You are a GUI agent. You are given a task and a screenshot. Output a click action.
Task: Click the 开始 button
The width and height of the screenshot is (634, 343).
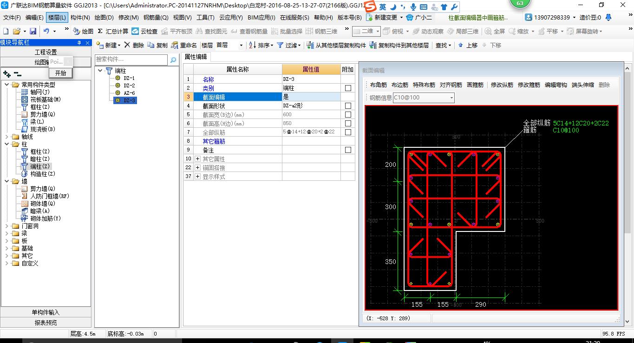[x=60, y=73]
